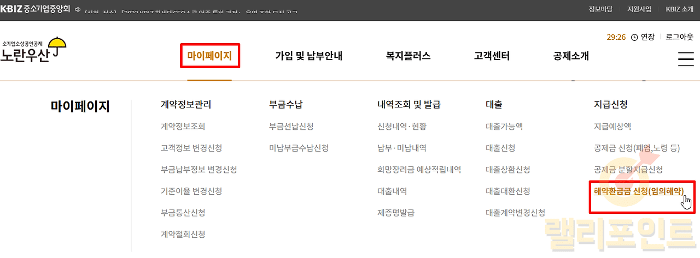Go to 정보마당 in the top bar
The width and height of the screenshot is (700, 258).
coord(600,9)
